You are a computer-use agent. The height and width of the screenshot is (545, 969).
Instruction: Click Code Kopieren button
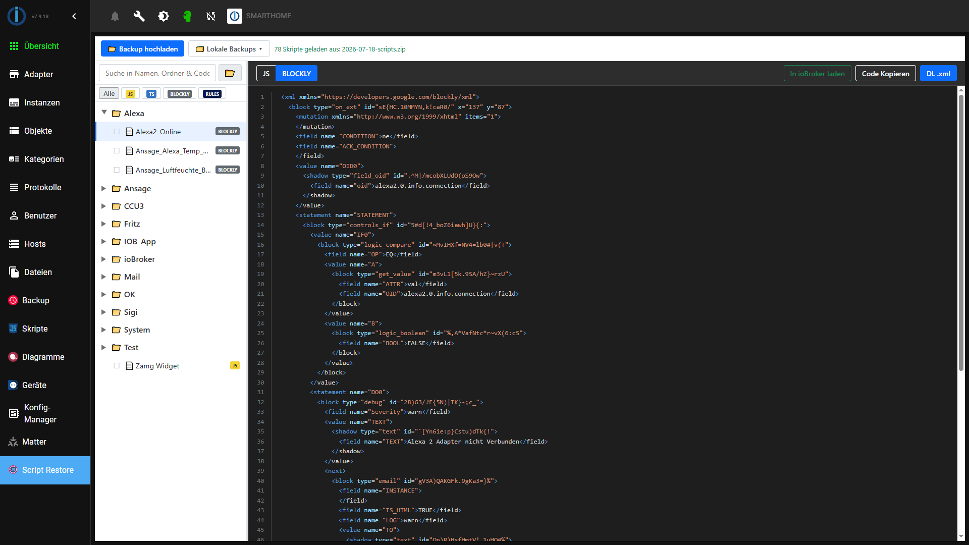tap(885, 74)
